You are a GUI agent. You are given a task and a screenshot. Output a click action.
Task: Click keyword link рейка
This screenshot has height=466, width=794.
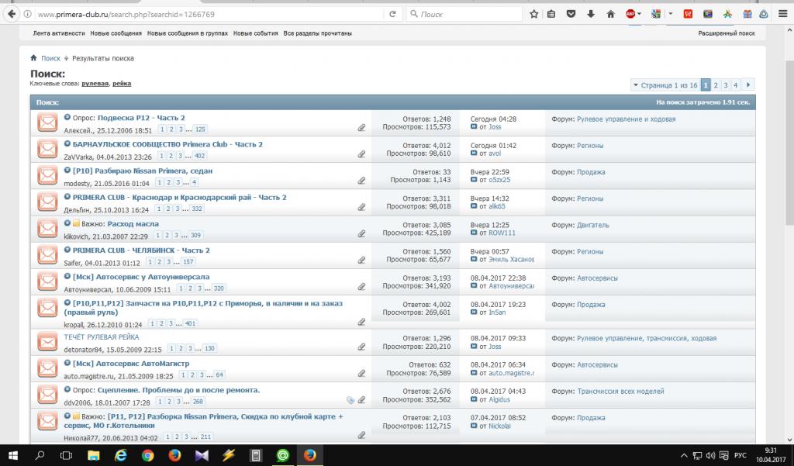(x=122, y=84)
